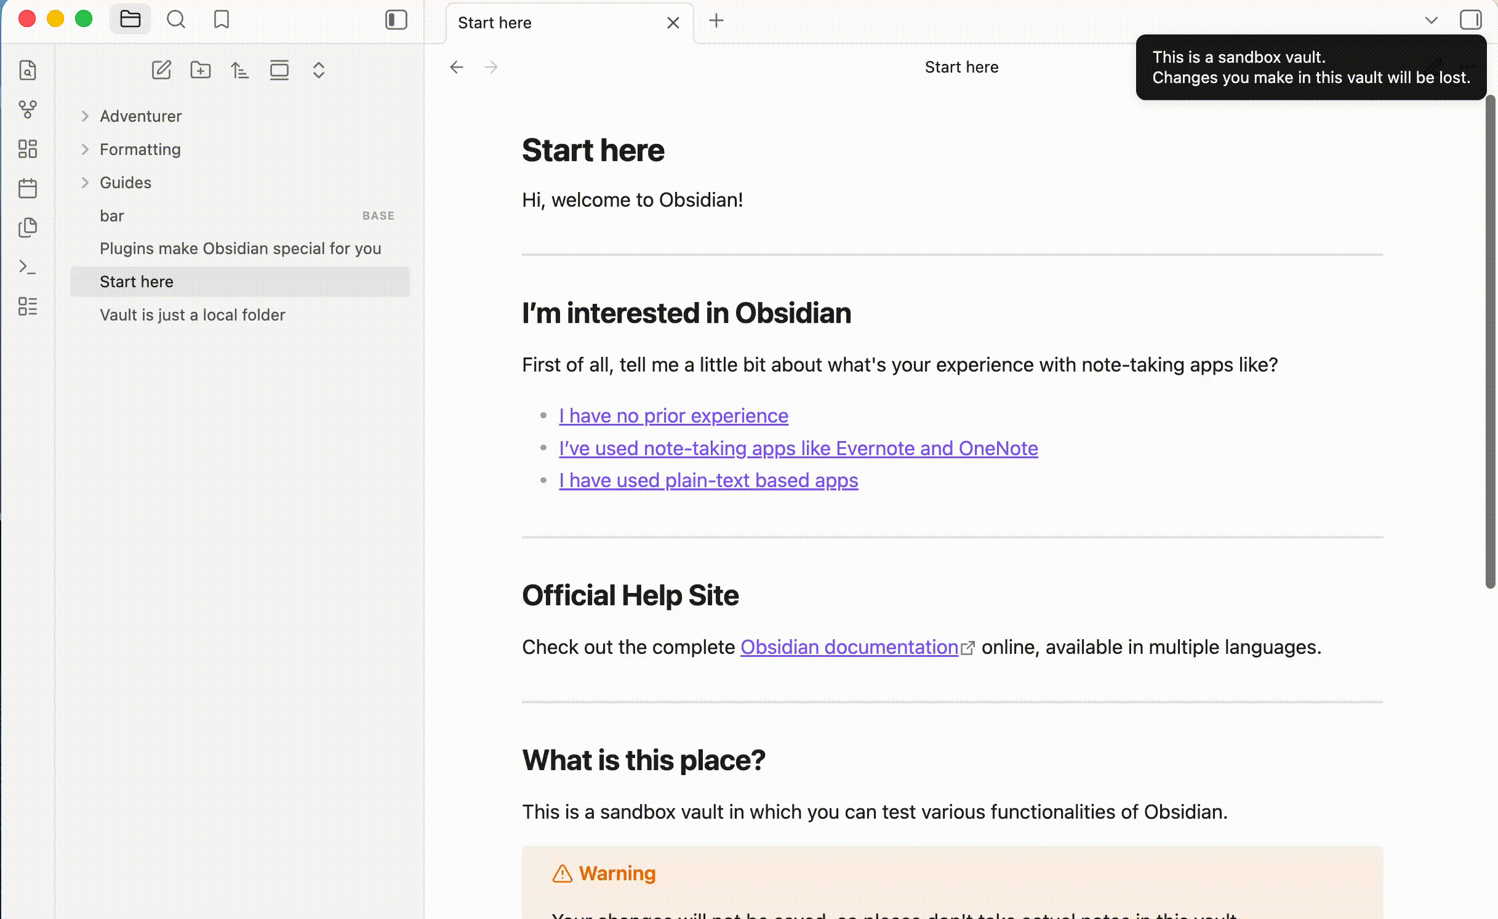
Task: Click the expand/collapse all folders icon
Action: pyautogui.click(x=319, y=70)
